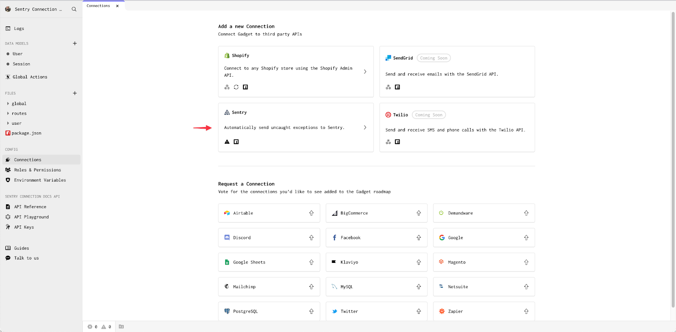Upvote the Klaviyo connection request
The width and height of the screenshot is (676, 332).
[419, 262]
